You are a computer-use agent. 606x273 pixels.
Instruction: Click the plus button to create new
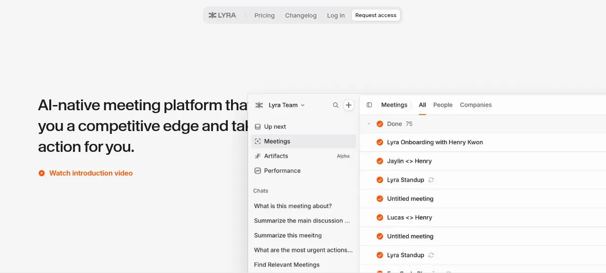click(348, 105)
